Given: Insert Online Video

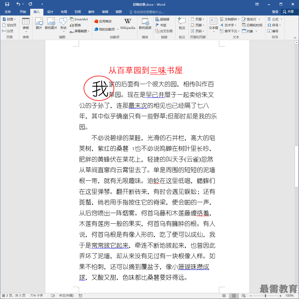Looking at the screenshot, I should (145, 24).
